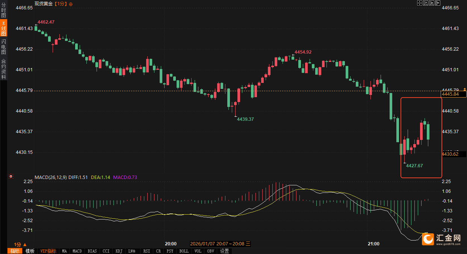Open the 【1分】 period selector in title
This screenshot has height=254, width=467.
click(x=60, y=4)
